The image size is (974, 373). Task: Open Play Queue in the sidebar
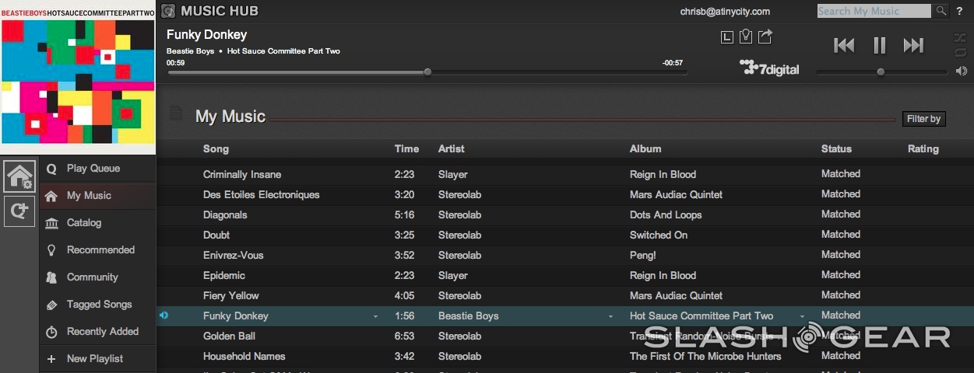[93, 169]
